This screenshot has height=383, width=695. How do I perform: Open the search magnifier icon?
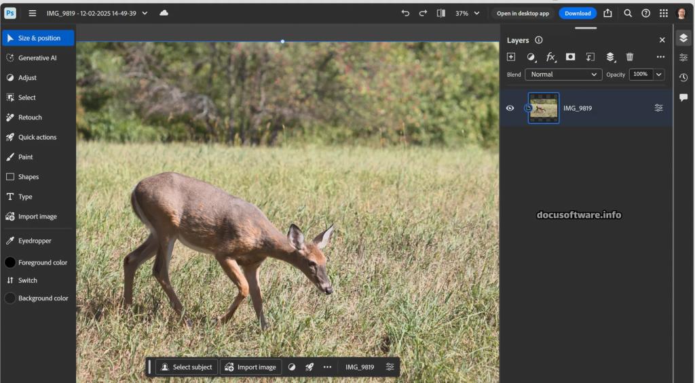pyautogui.click(x=628, y=14)
